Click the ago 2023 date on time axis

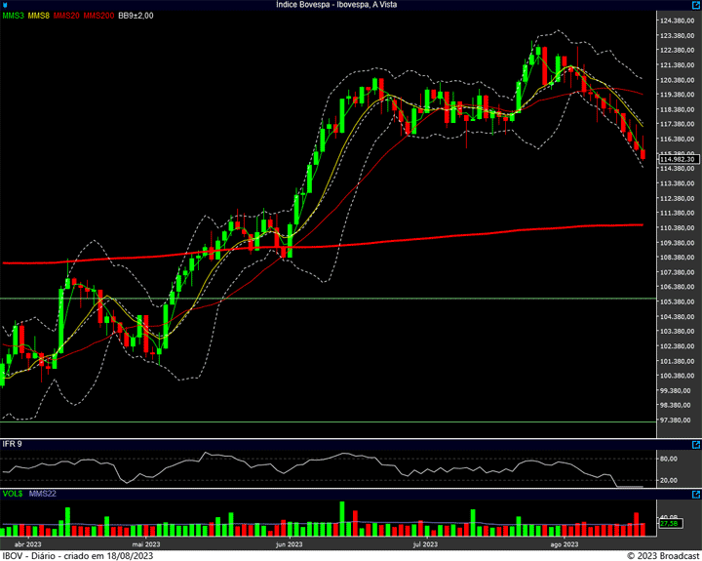(565, 544)
